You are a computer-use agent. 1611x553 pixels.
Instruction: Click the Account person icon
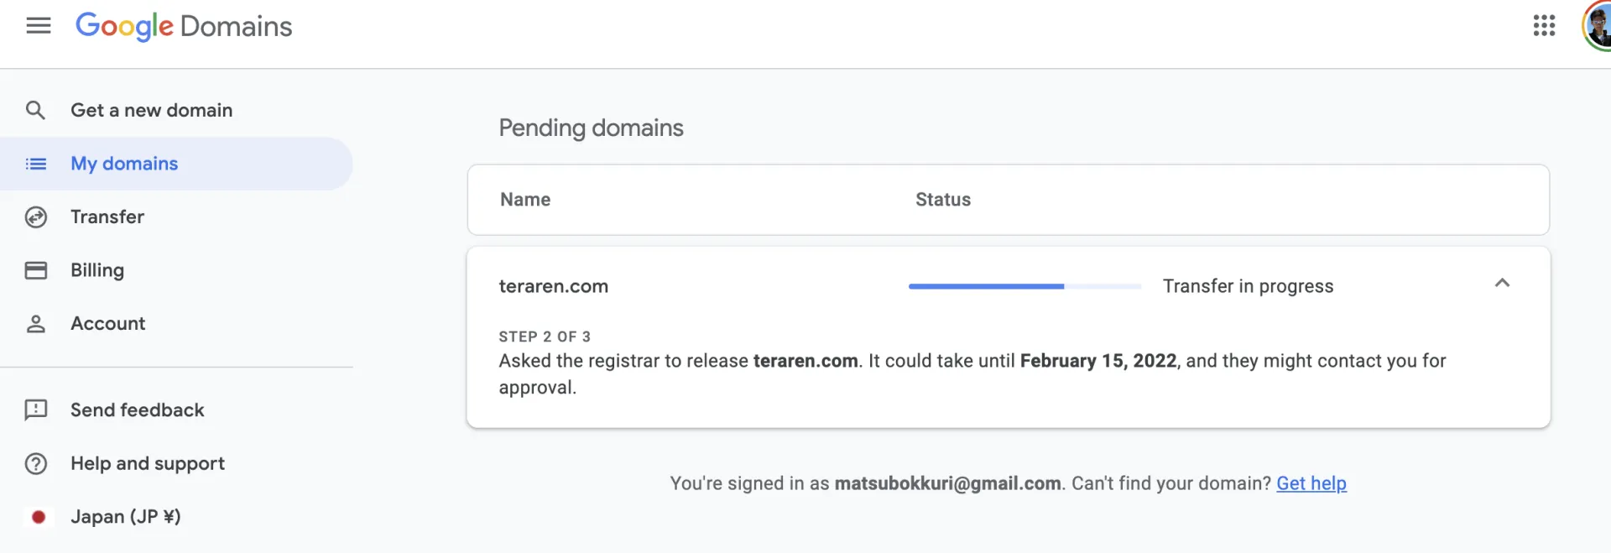coord(36,324)
